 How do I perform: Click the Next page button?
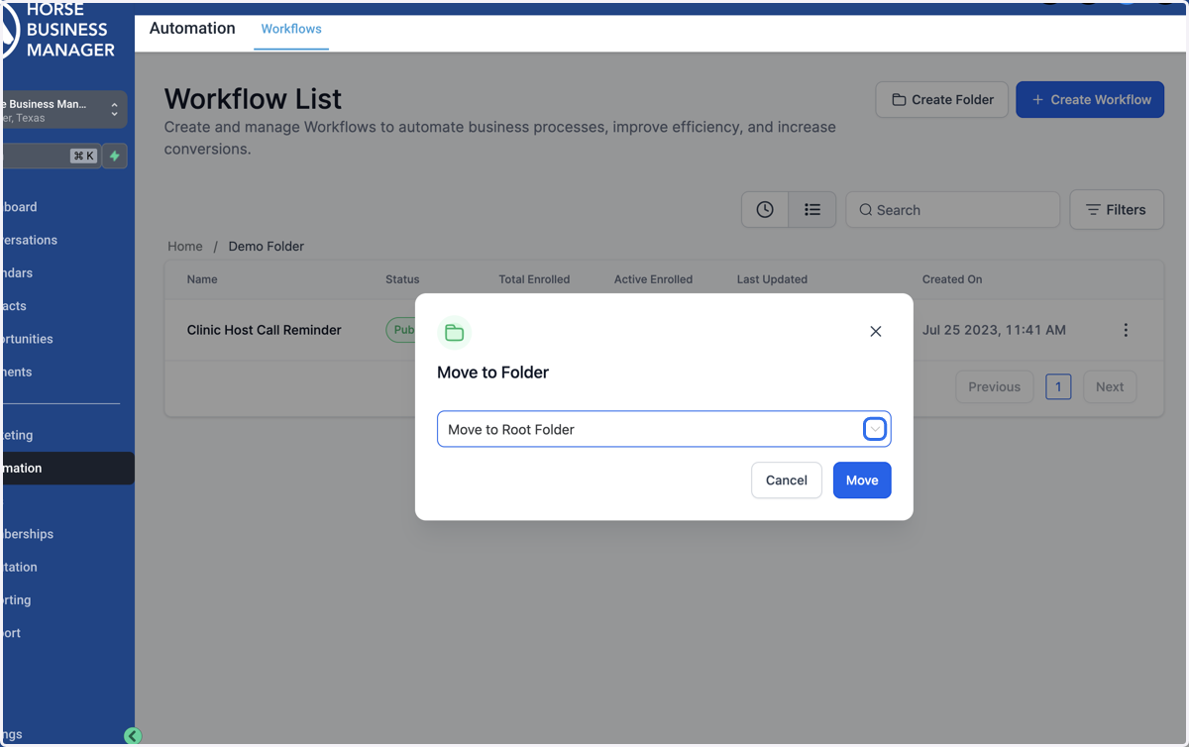point(1110,387)
